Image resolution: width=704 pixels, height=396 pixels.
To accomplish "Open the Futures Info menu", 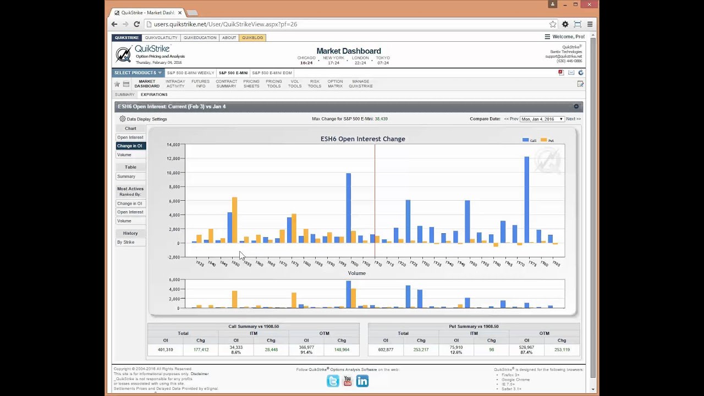I will click(200, 84).
